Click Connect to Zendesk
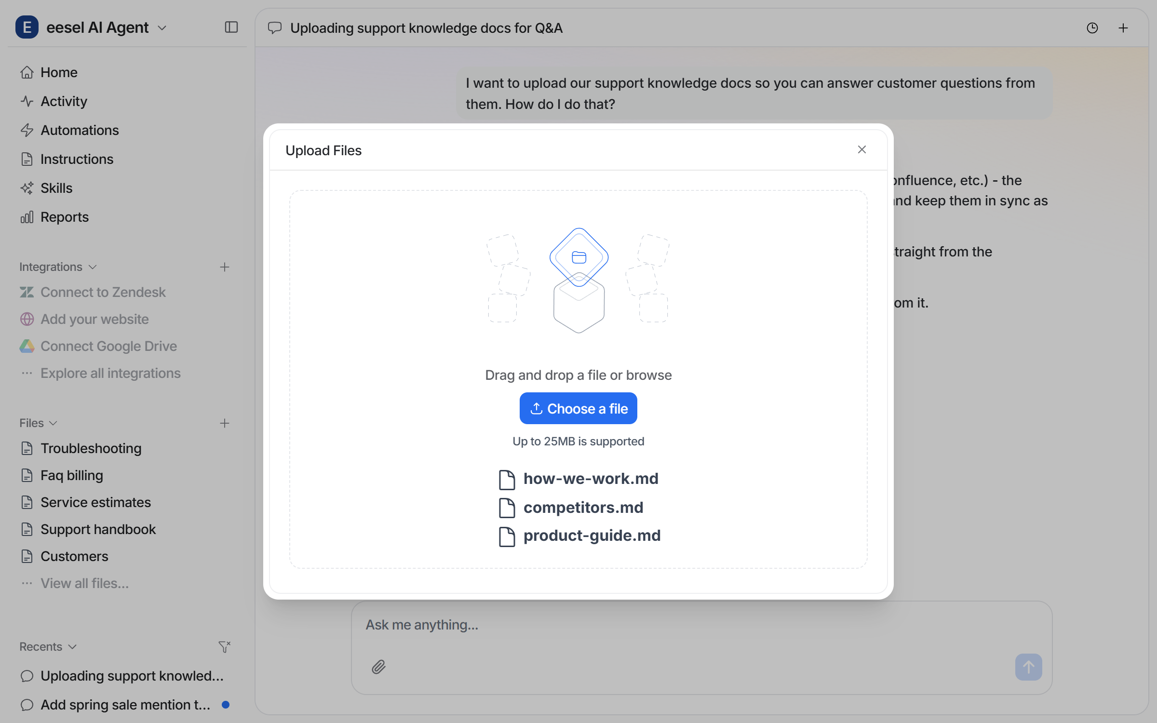 coord(93,292)
